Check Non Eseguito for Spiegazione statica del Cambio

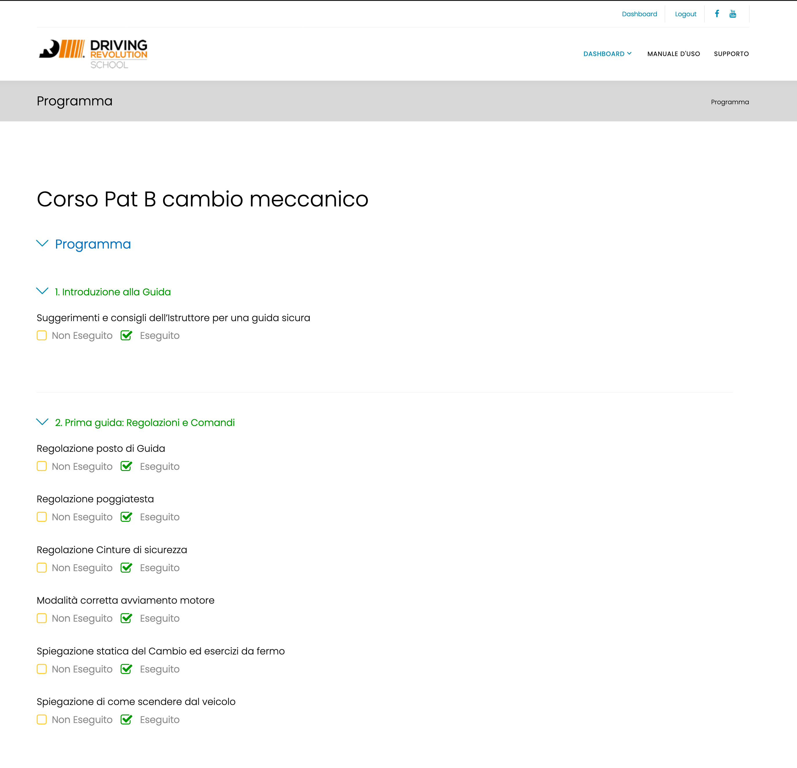[42, 669]
